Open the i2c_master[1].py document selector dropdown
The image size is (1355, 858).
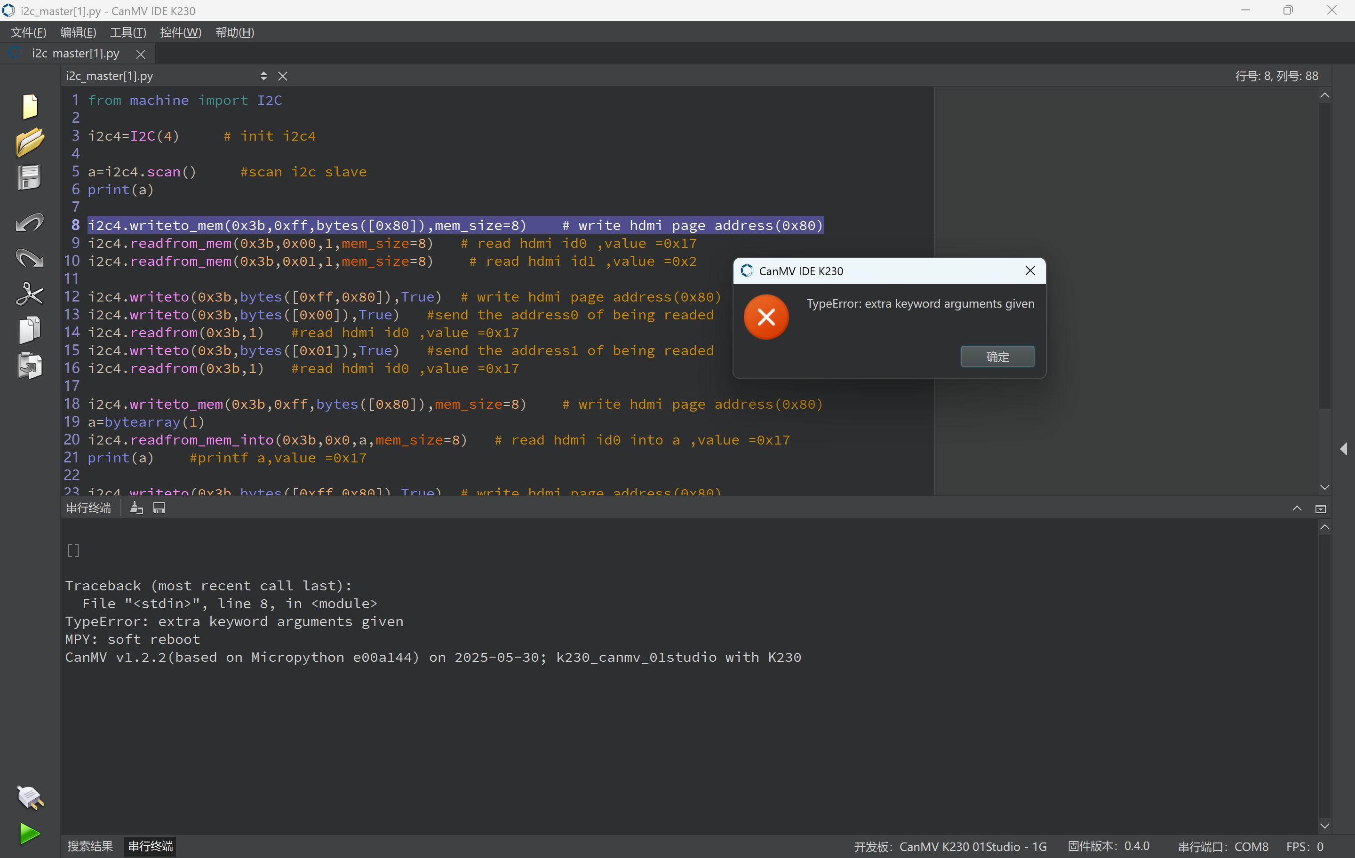[x=263, y=76]
